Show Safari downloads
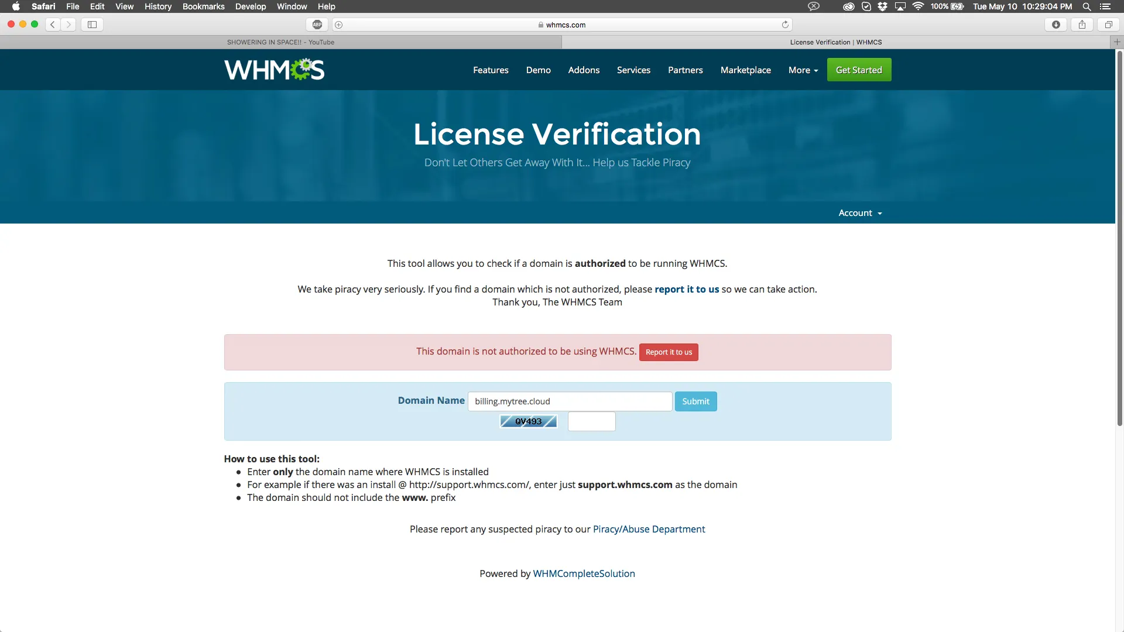 coord(1056,25)
